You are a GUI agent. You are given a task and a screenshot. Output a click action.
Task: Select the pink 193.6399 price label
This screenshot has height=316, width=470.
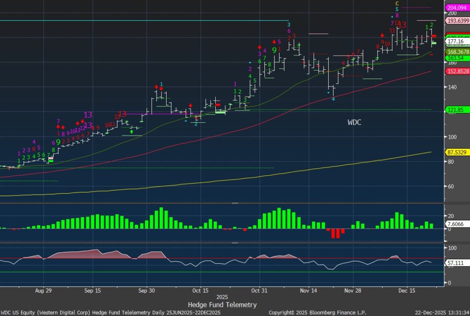457,21
